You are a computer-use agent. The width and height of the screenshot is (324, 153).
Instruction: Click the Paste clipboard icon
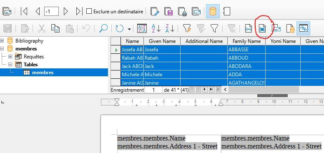70,28
